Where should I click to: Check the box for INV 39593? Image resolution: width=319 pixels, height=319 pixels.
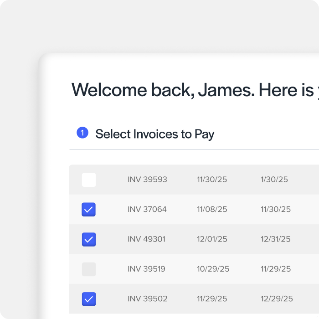coord(89,180)
